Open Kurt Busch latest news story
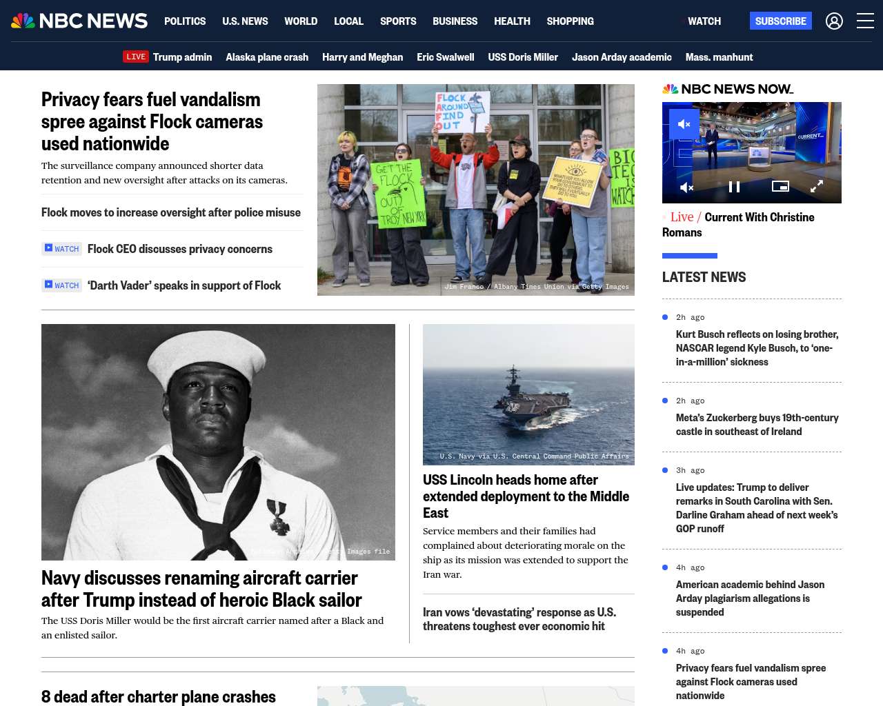 coord(757,348)
